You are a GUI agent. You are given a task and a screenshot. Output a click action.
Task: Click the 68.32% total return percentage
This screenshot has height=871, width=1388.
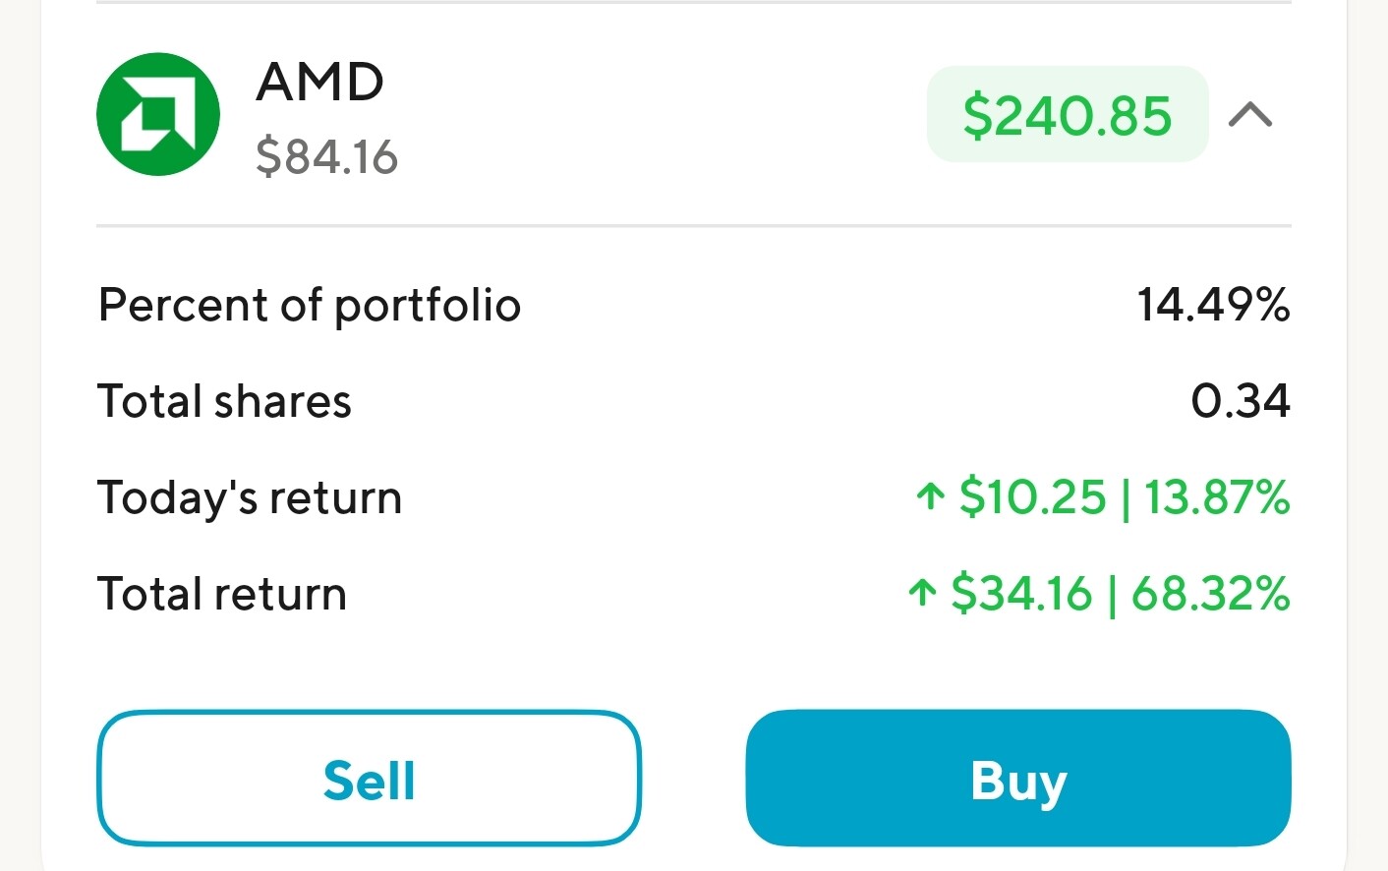tap(1210, 594)
